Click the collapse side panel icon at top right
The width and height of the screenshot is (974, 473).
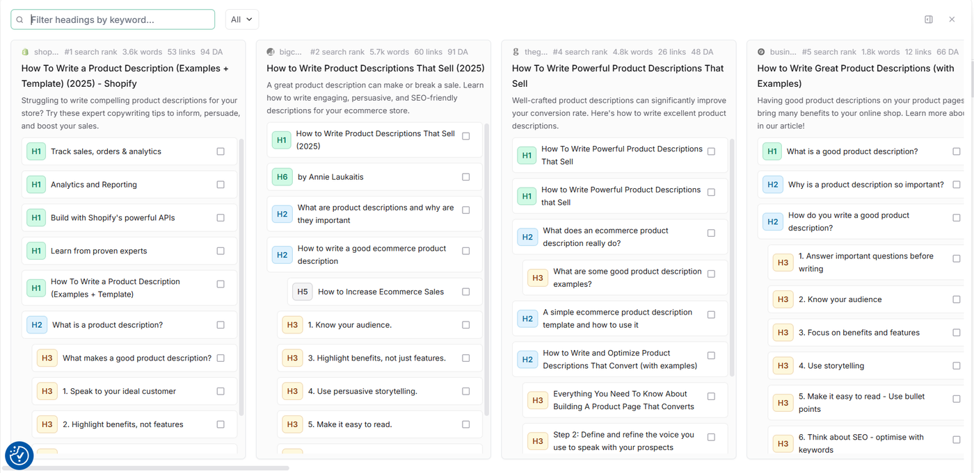pos(928,19)
